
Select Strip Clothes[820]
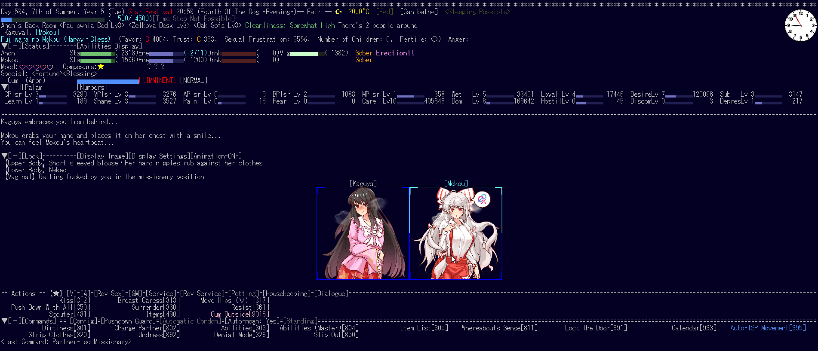pos(59,335)
